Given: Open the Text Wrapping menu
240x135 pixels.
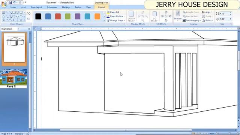Looking at the screenshot, I should tap(192, 20).
